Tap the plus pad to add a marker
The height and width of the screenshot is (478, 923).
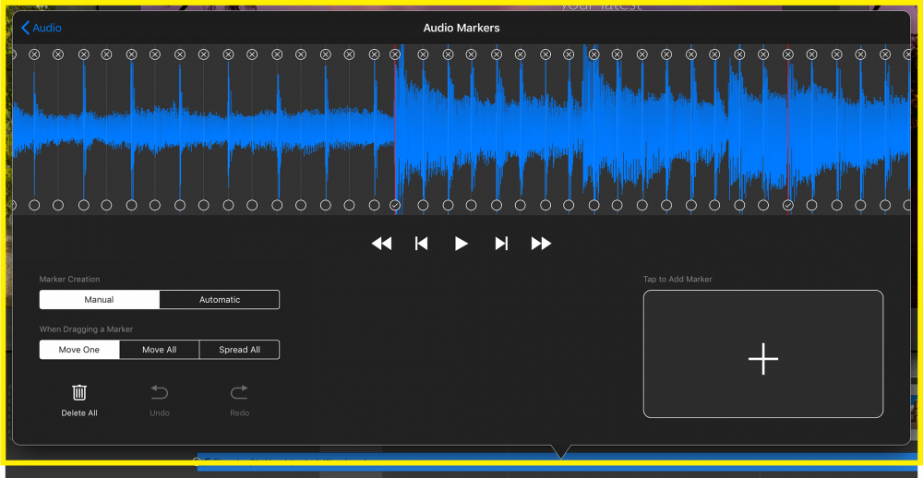(763, 353)
